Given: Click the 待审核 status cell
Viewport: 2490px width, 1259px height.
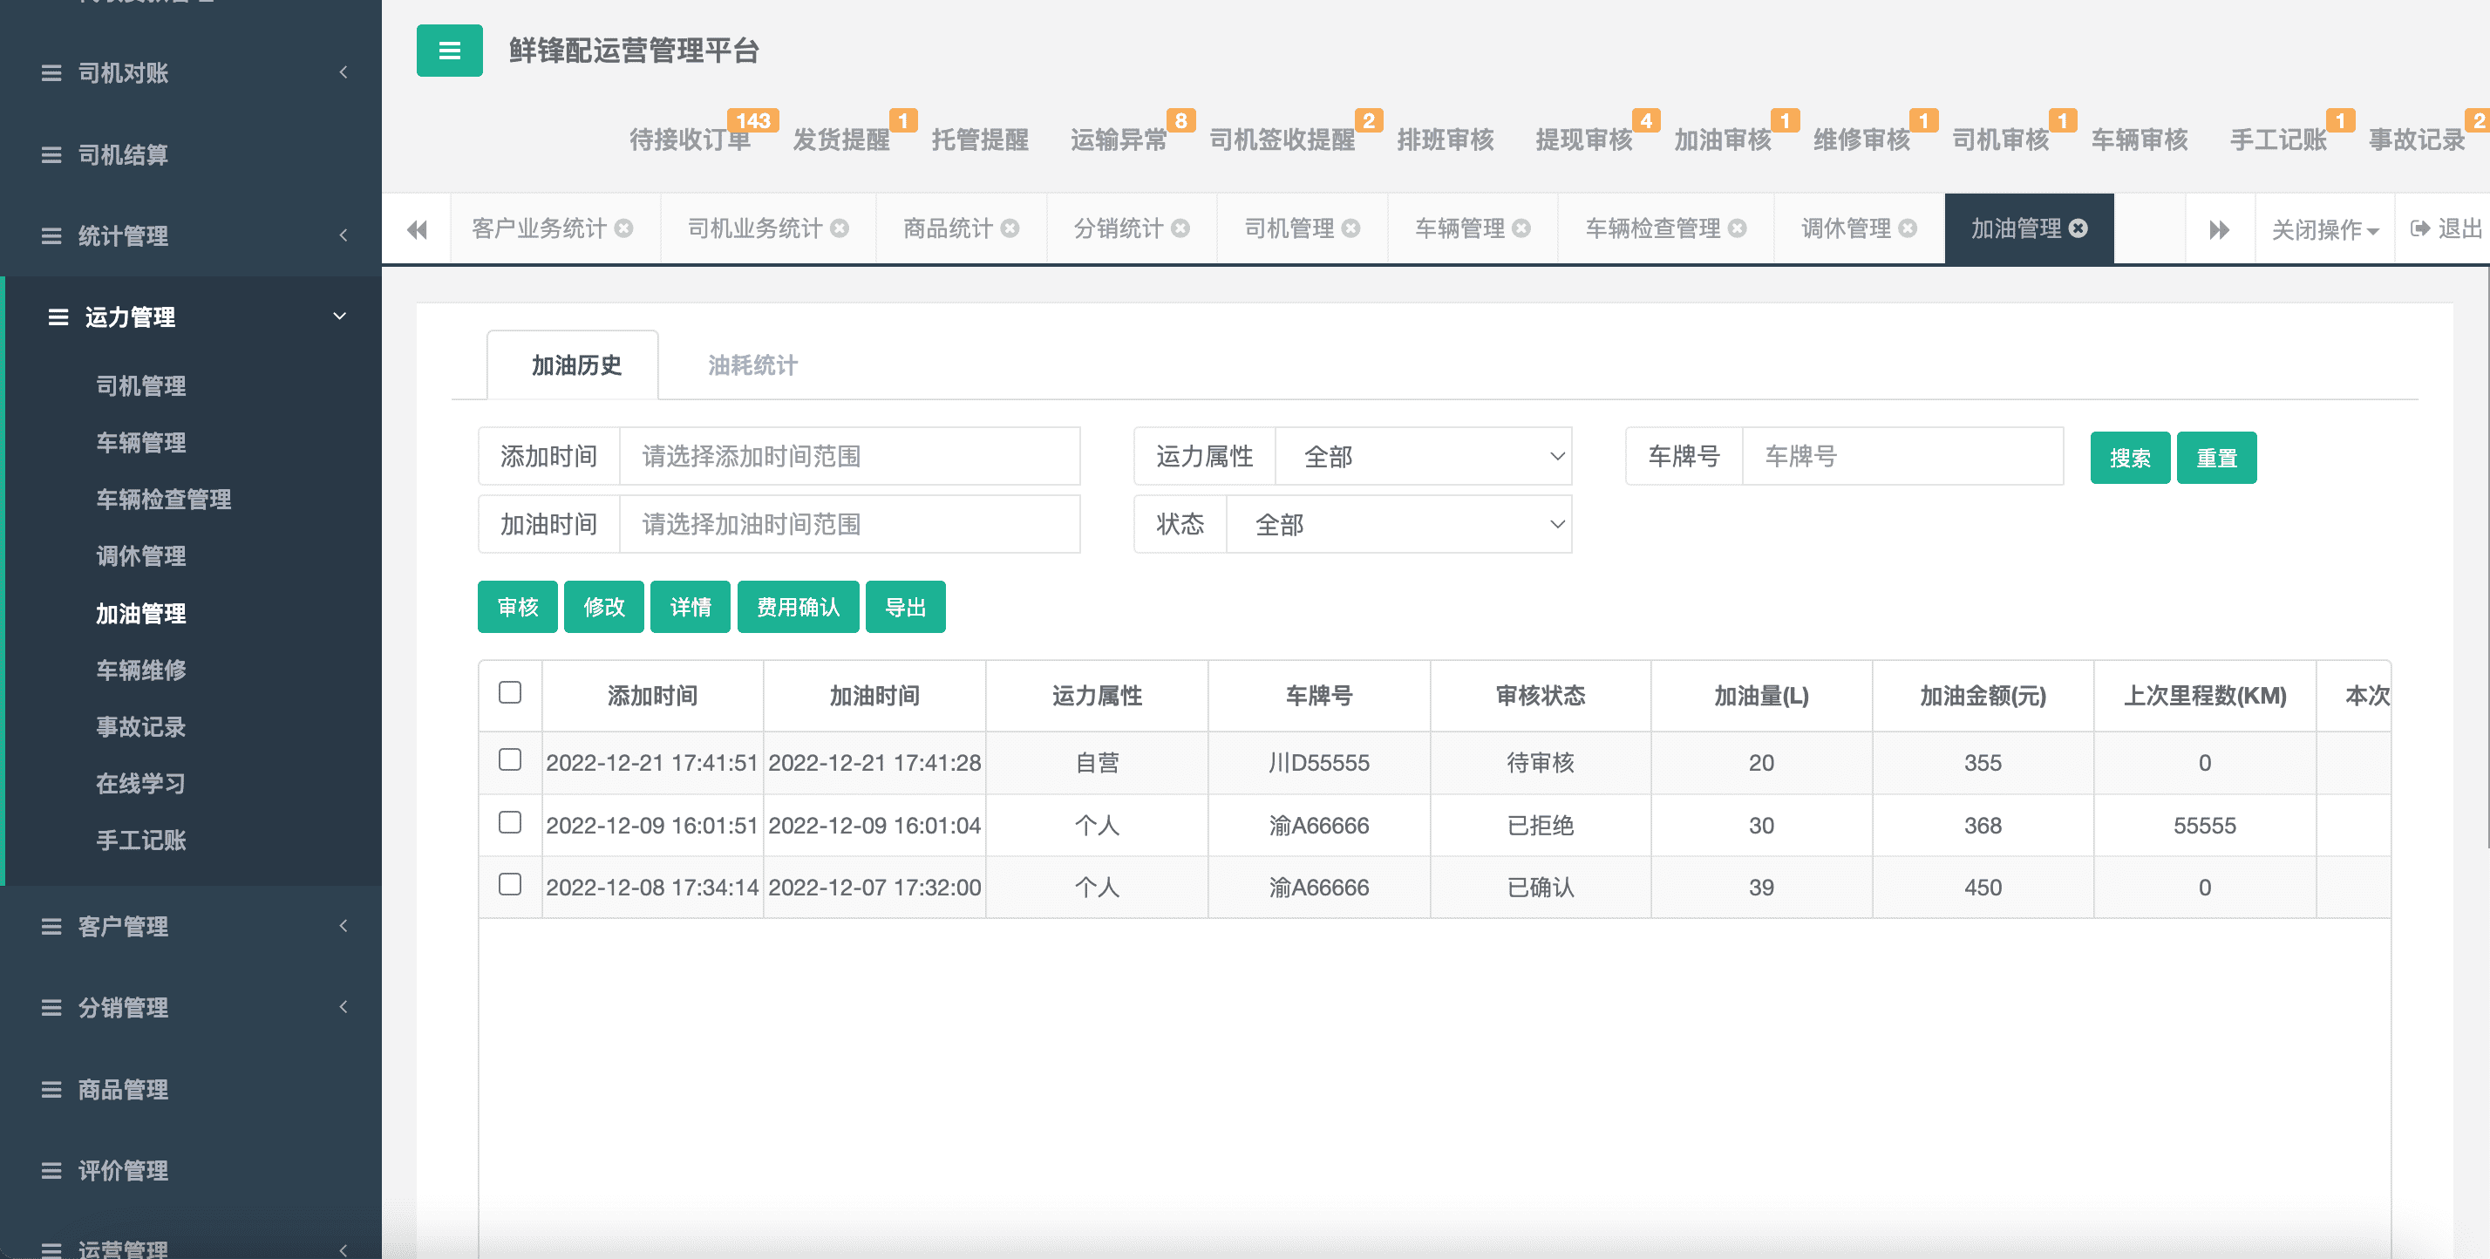Looking at the screenshot, I should 1541,763.
